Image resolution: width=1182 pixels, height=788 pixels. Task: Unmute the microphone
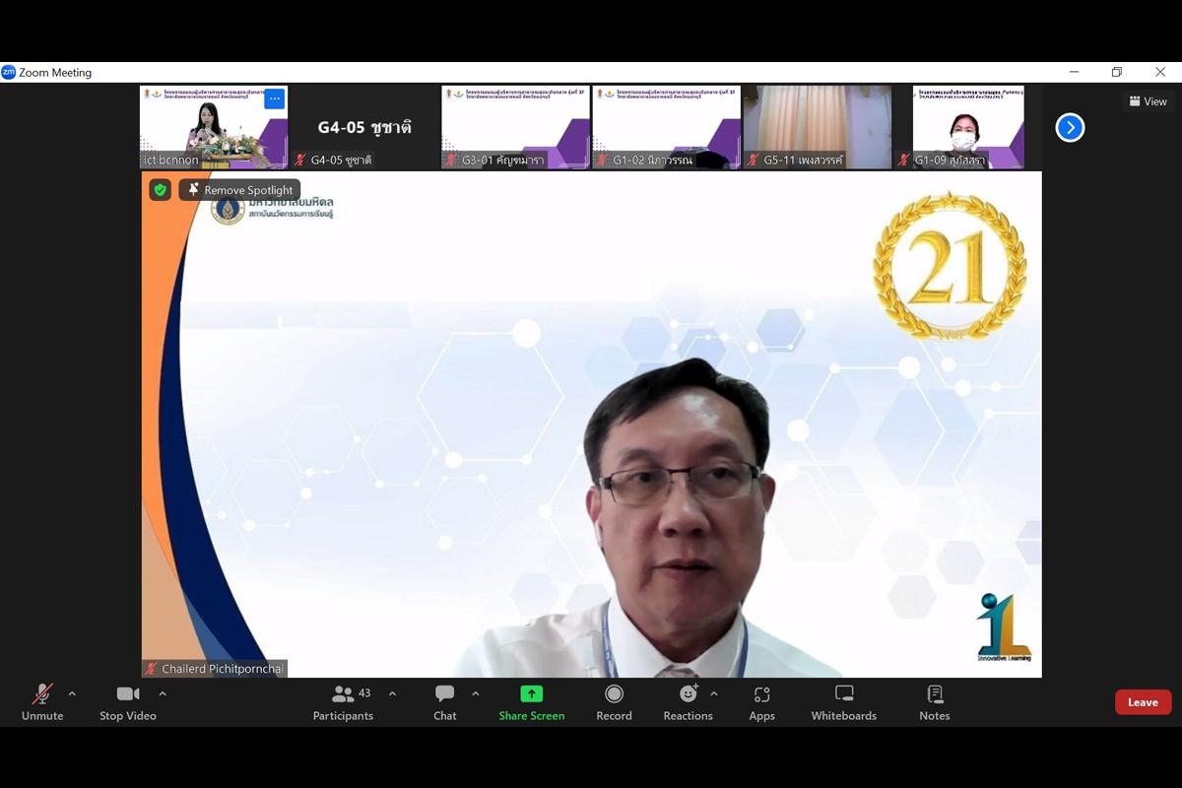click(x=42, y=703)
